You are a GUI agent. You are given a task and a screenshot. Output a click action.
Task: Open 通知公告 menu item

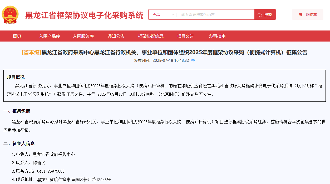[x=116, y=36]
